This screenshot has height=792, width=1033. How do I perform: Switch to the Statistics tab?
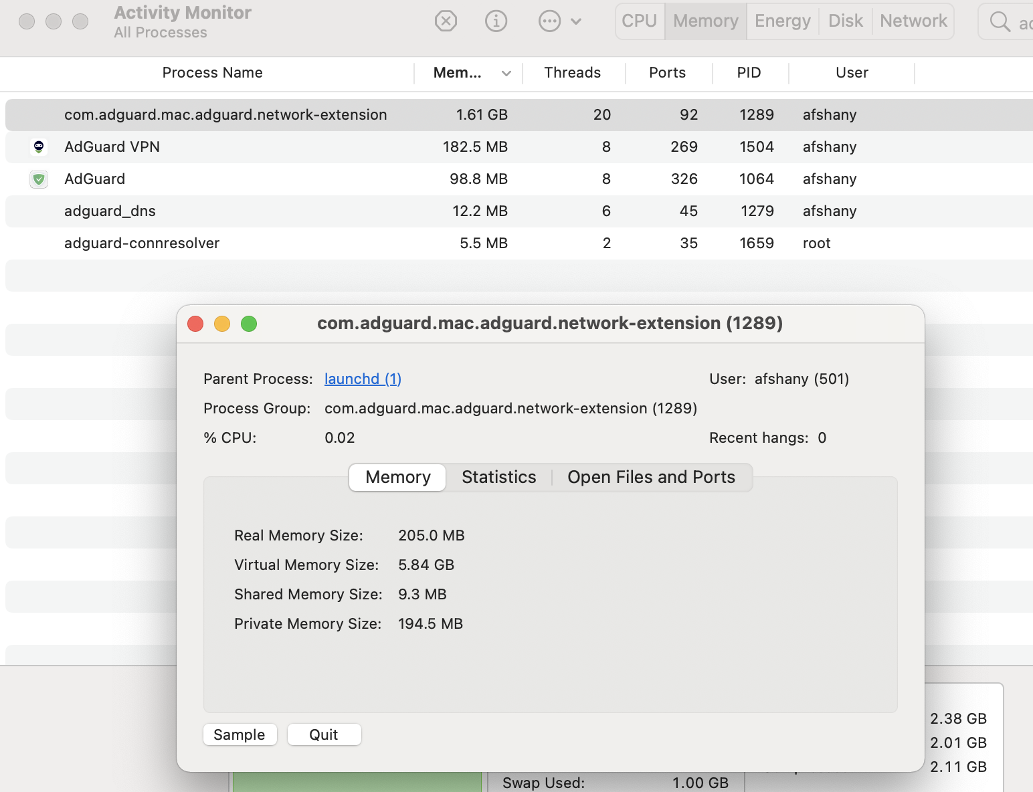coord(498,477)
